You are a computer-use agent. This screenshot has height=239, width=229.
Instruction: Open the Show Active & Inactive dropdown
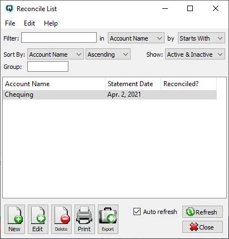coord(195,54)
